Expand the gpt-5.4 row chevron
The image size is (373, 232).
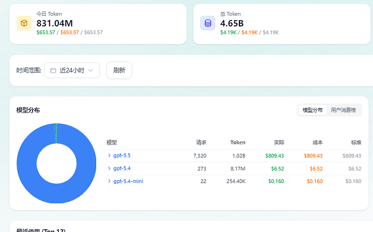pos(109,168)
